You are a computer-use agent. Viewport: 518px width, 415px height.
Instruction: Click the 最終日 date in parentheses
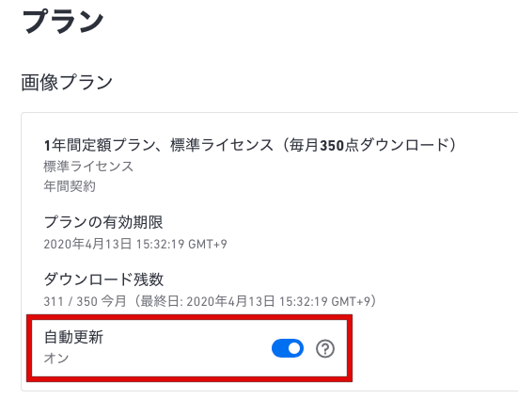pos(254,301)
